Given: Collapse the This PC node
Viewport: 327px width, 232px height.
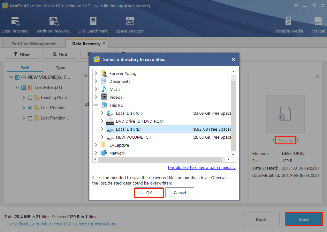Looking at the screenshot, I should [x=96, y=105].
